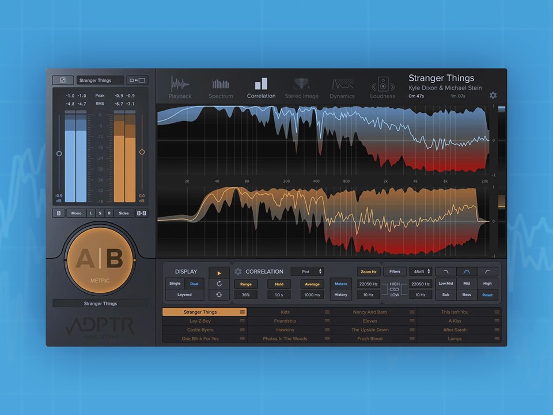Open menu icon on Nancy And Barb slot
The width and height of the screenshot is (553, 415).
coord(412,312)
